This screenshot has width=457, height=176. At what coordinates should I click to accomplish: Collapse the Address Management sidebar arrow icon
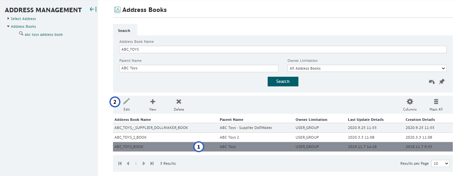(x=93, y=9)
